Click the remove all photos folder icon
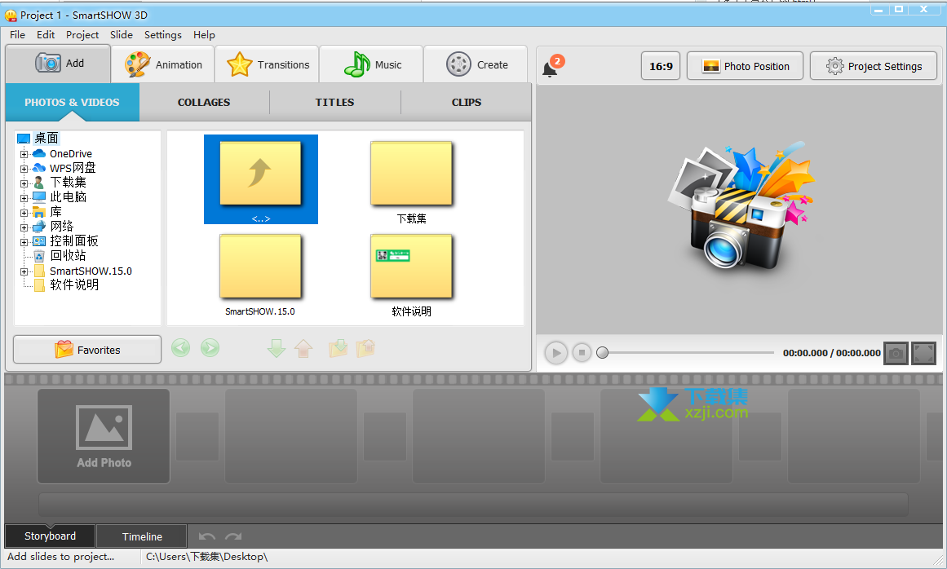Image resolution: width=947 pixels, height=569 pixels. tap(366, 348)
